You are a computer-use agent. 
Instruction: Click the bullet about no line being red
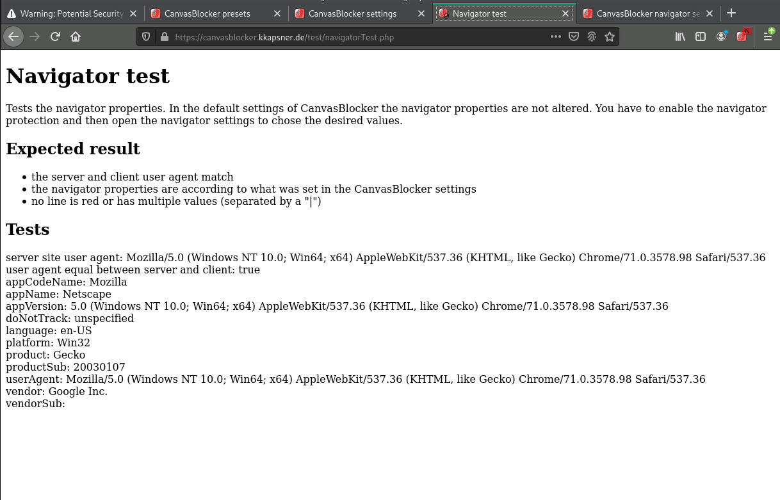[176, 201]
